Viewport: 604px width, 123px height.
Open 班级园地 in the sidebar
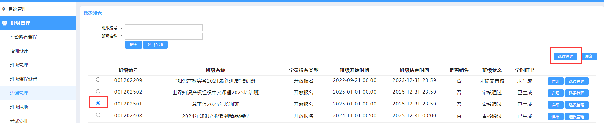19,107
